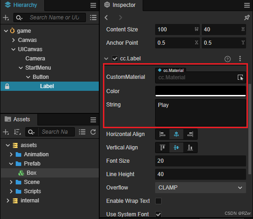This screenshot has height=219, width=253.
Task: Switch to the Hierarchy tab
Action: 22,5
